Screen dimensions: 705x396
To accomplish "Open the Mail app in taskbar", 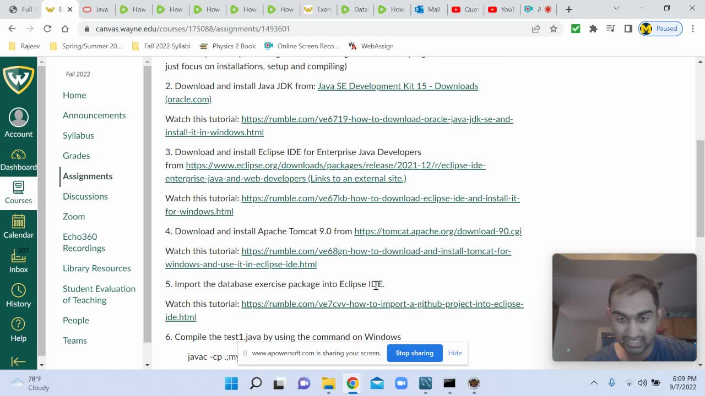I will pos(377,383).
